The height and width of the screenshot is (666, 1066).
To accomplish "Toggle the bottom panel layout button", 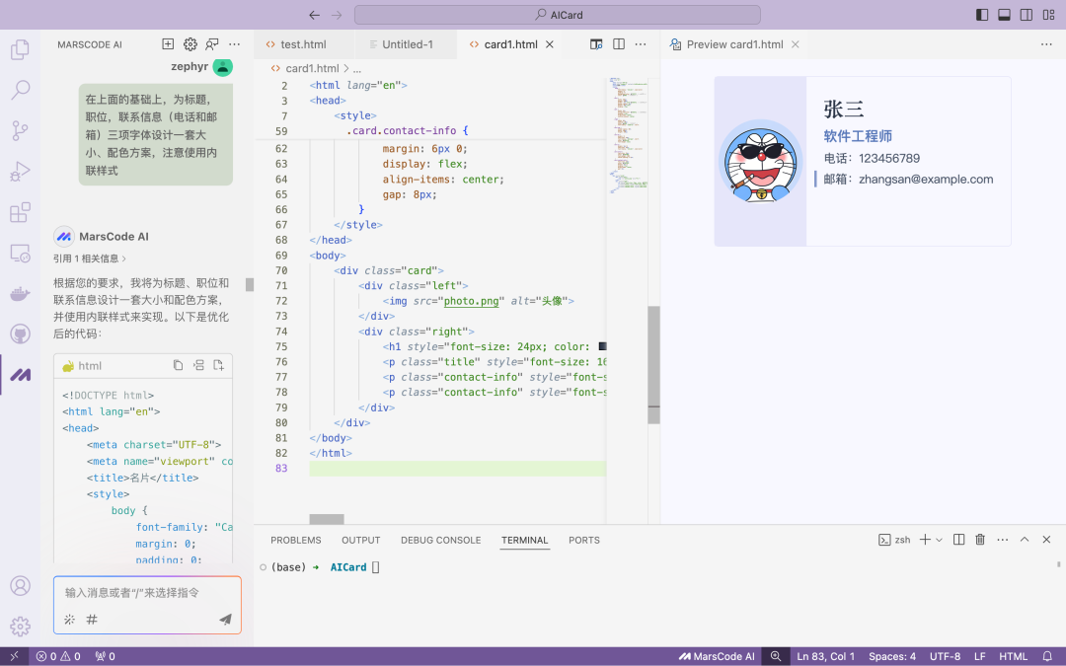I will pyautogui.click(x=1004, y=15).
